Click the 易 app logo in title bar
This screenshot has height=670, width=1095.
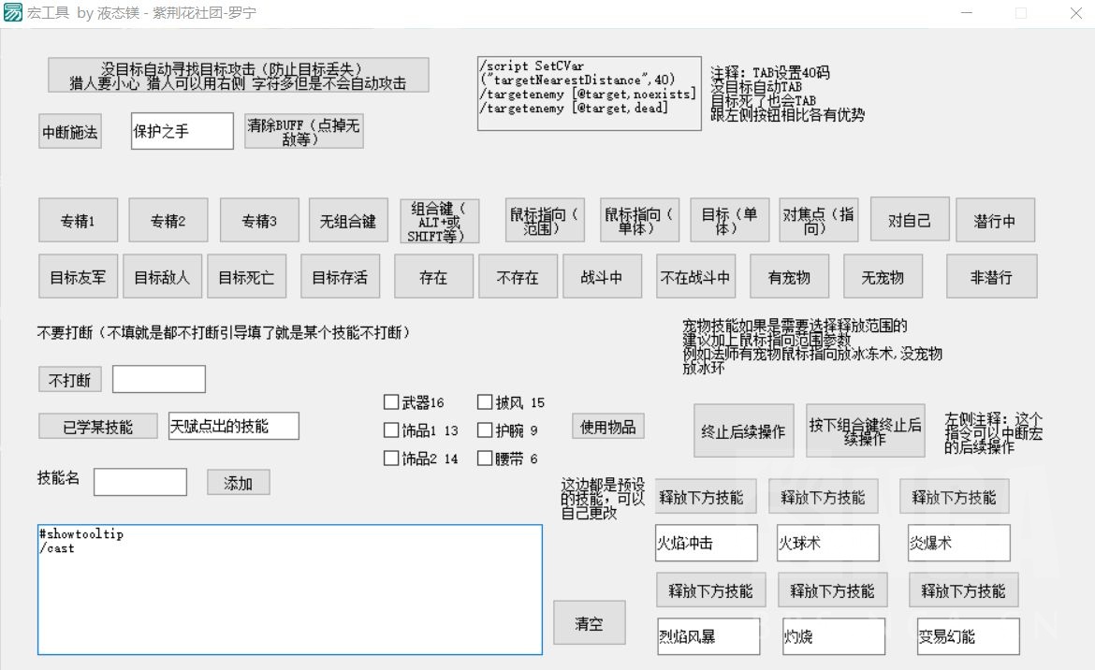pyautogui.click(x=13, y=12)
